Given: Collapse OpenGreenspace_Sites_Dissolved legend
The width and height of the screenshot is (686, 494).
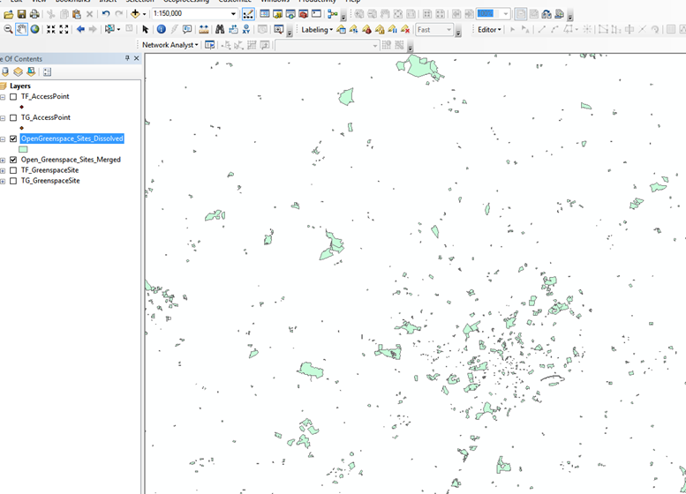Looking at the screenshot, I should 3,139.
